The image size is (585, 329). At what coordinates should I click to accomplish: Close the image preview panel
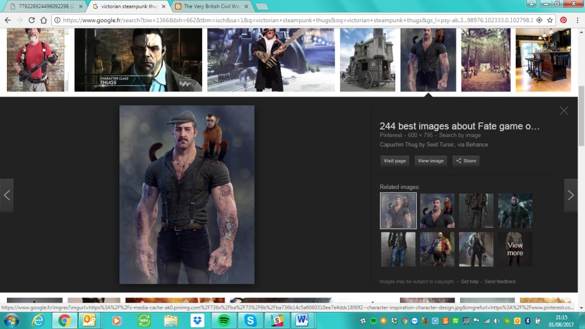(x=564, y=110)
